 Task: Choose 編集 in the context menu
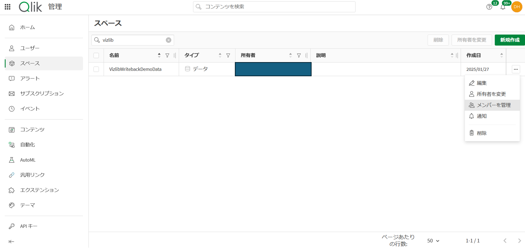[x=481, y=83]
